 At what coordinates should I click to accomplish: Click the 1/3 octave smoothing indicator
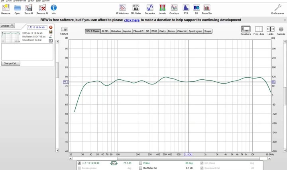point(114,163)
